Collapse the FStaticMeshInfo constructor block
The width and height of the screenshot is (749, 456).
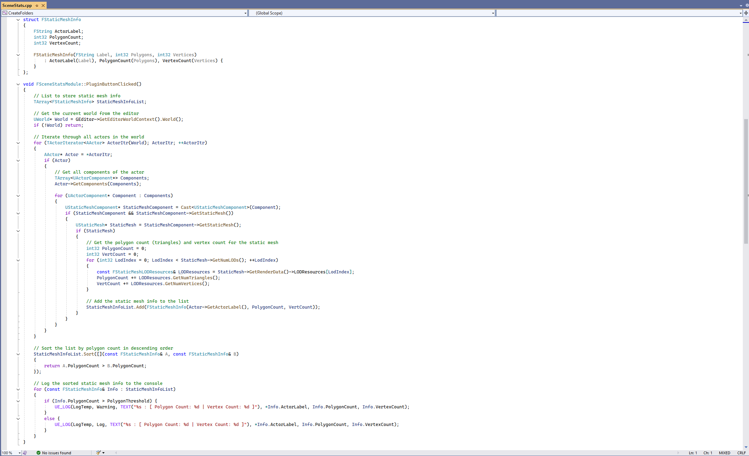tap(18, 55)
